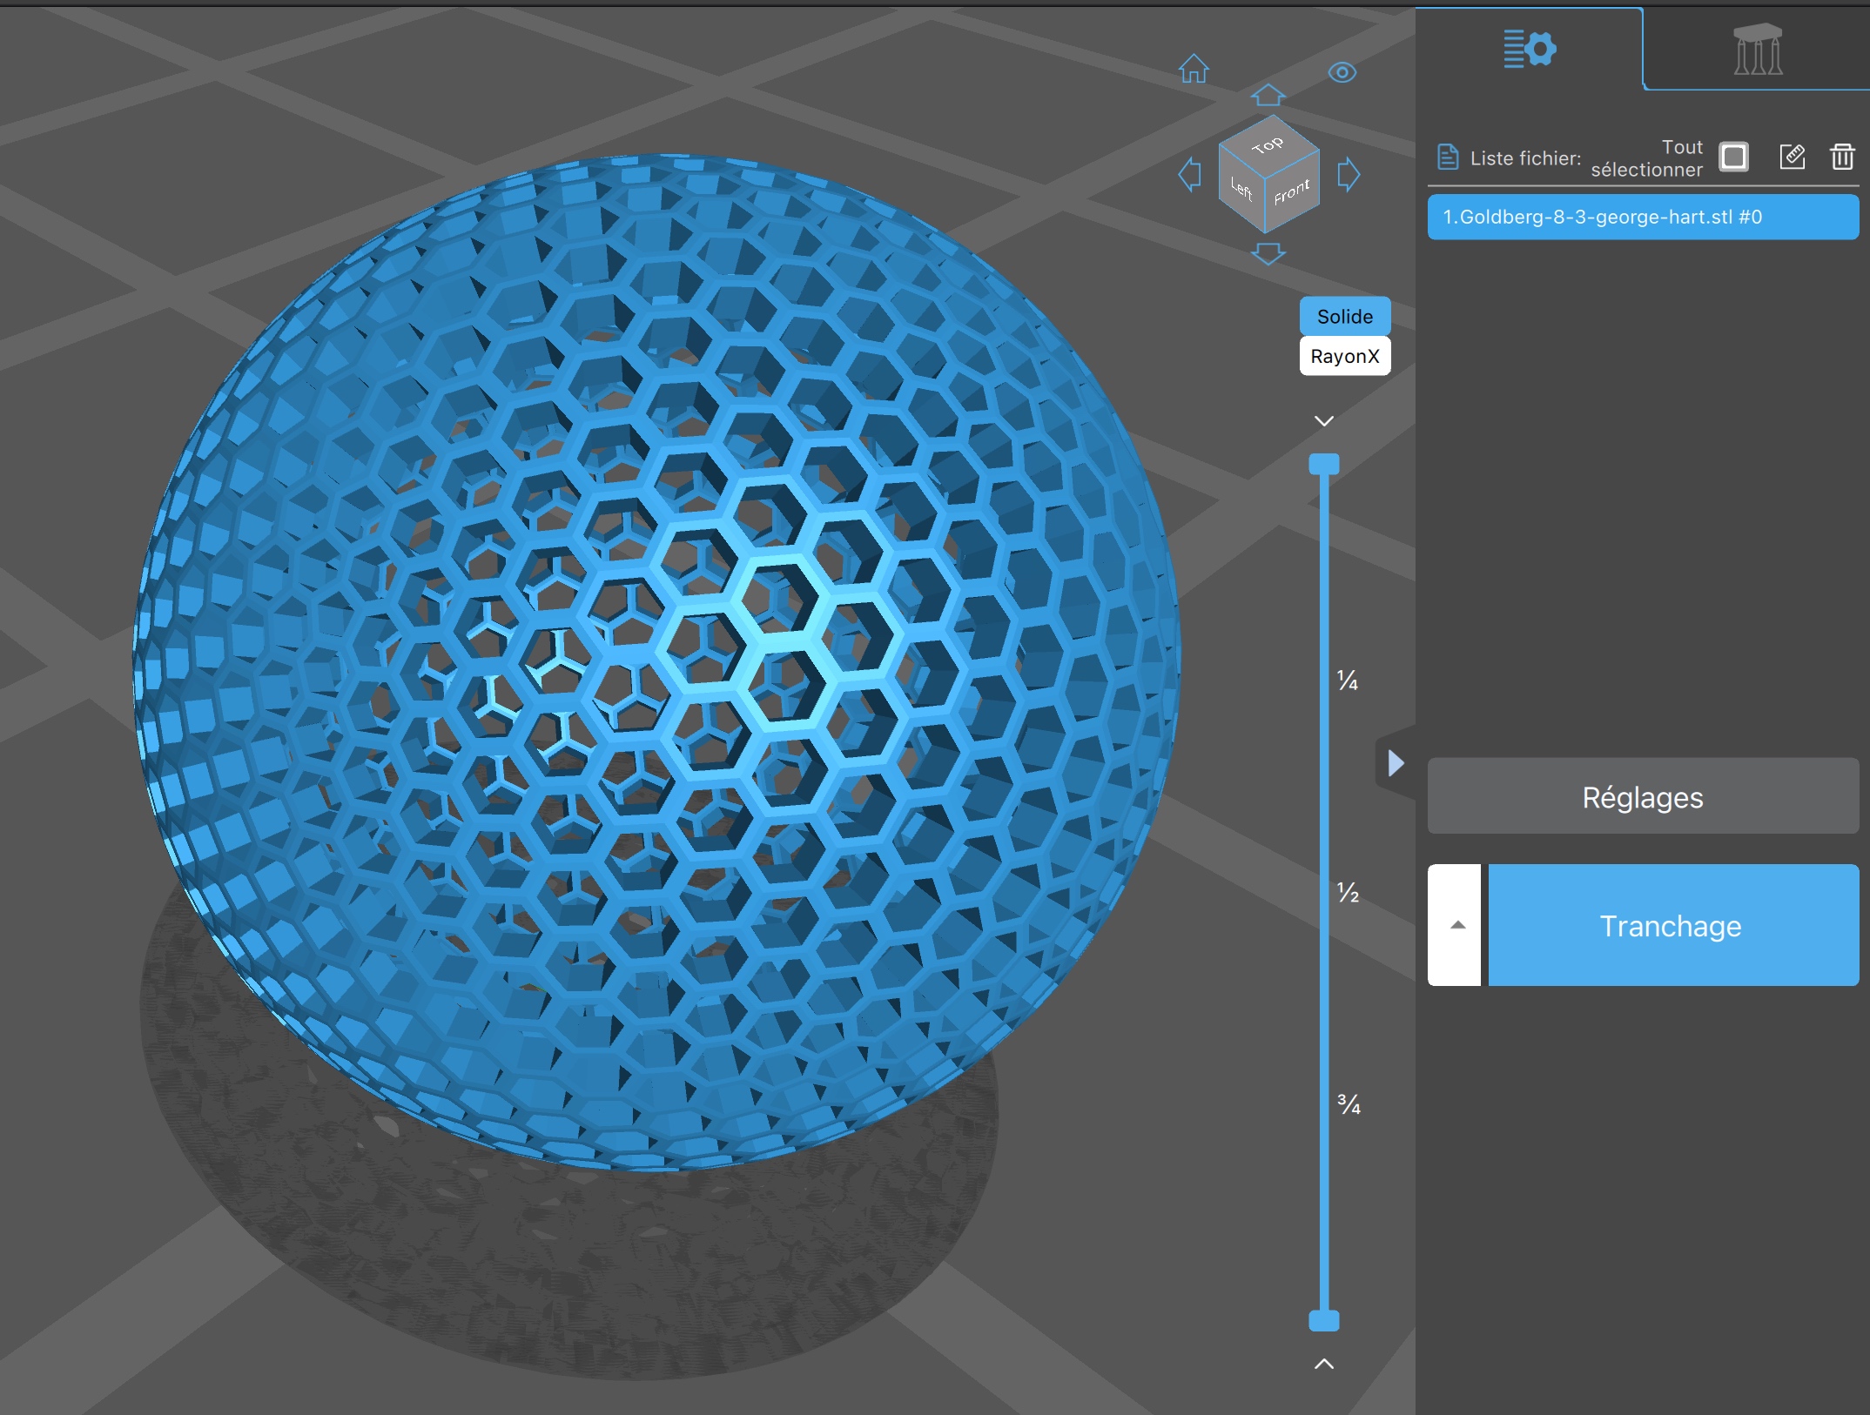
Task: Collapse the right panel with the arrow
Action: 1396,763
